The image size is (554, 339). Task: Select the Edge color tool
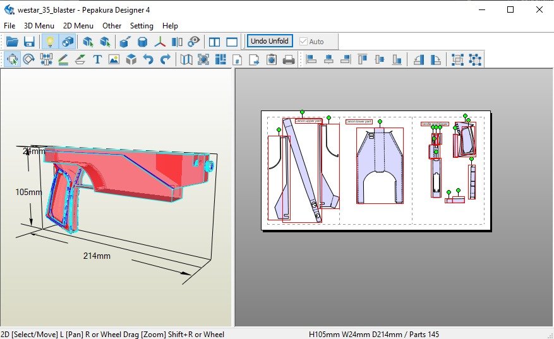(80, 59)
